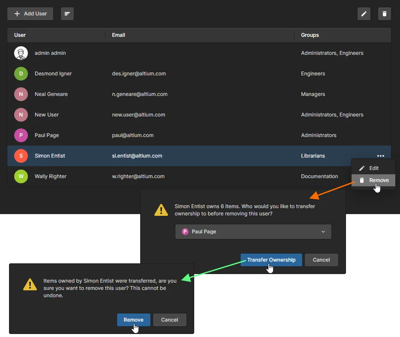Click the warning triangle in the transfer dialog
Image resolution: width=400 pixels, height=337 pixels.
click(161, 209)
